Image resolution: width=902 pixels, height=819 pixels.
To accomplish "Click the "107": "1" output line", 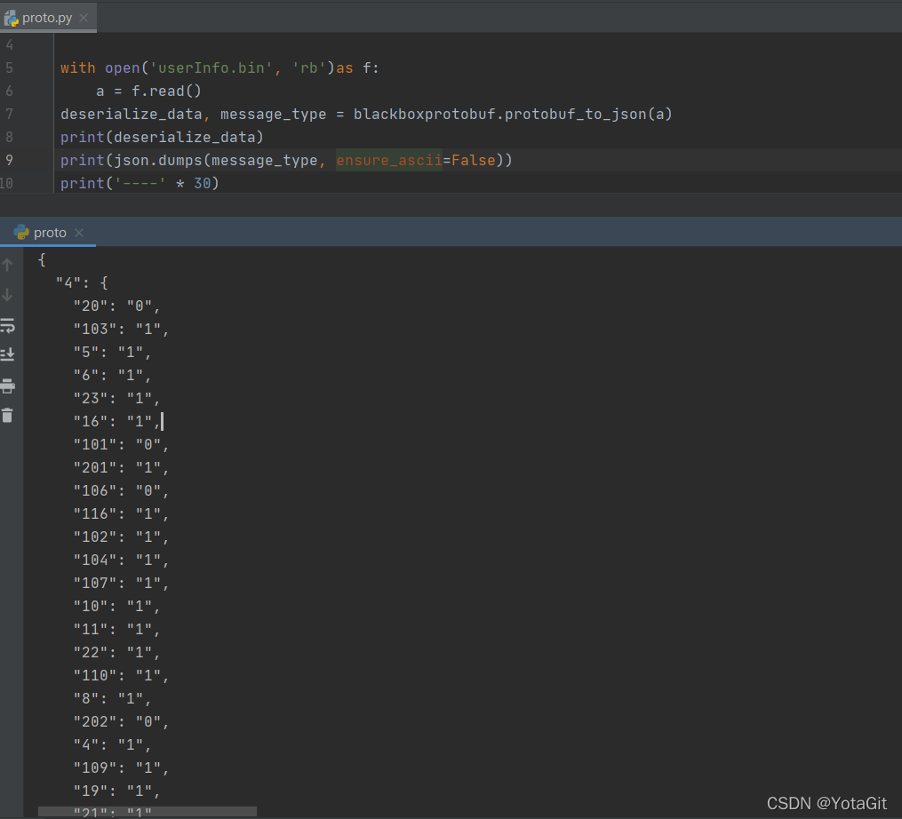I will point(121,583).
